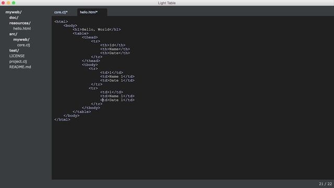
Task: Click the </tbody> closing tag
Action: (91, 108)
